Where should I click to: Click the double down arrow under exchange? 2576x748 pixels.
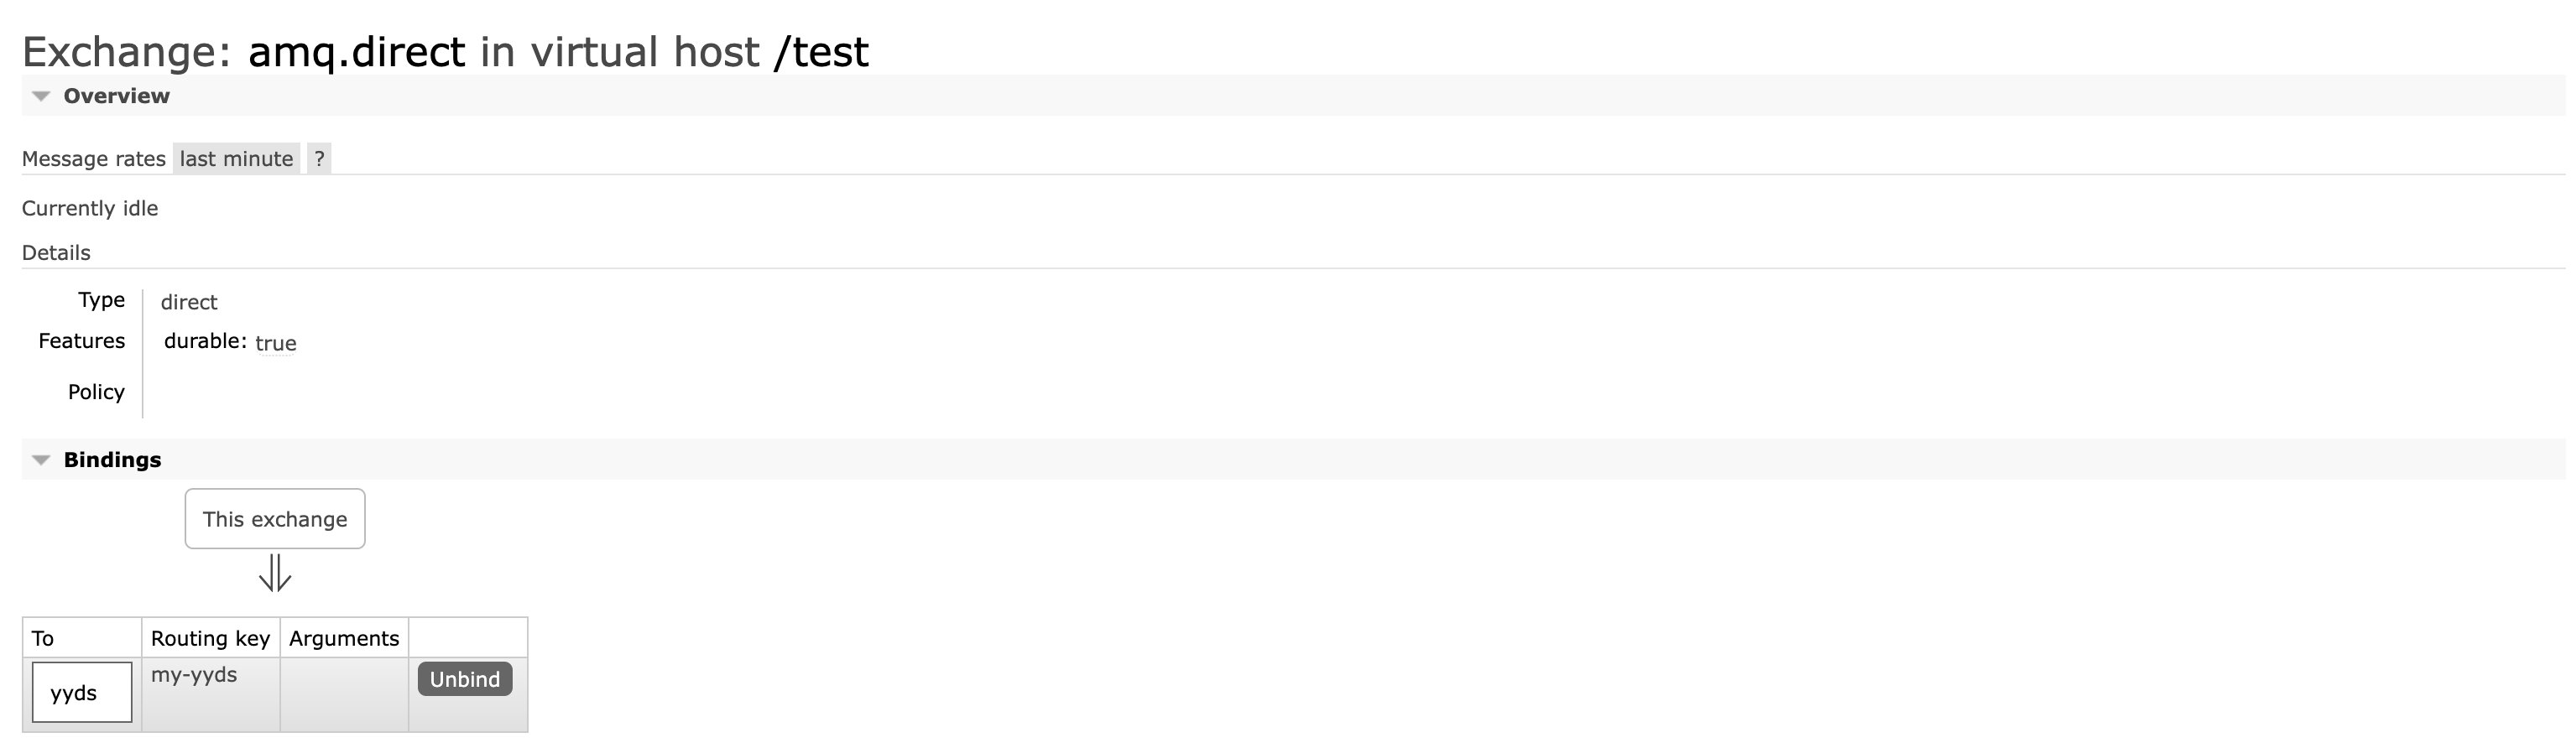[x=275, y=574]
